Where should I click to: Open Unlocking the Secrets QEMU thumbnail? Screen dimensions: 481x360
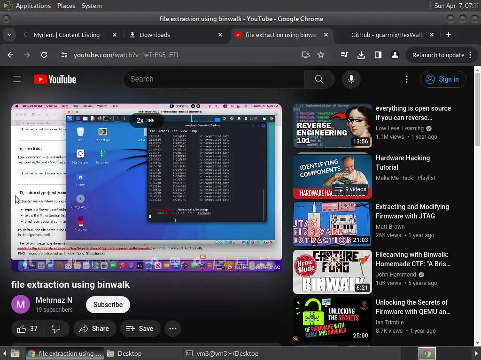[x=333, y=320]
